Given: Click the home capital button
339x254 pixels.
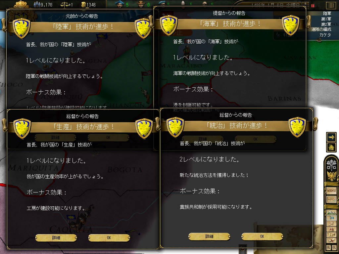Looking at the screenshot, I should 331,148.
